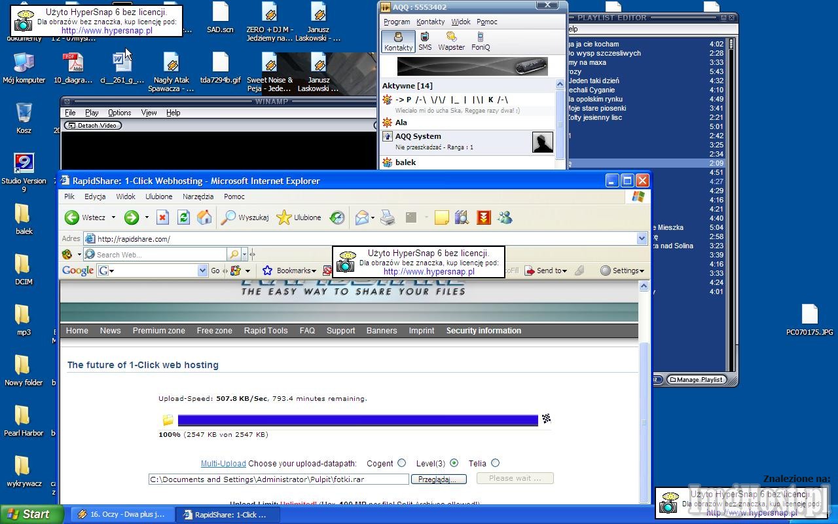
Task: Refresh the RapidShare page
Action: (183, 217)
